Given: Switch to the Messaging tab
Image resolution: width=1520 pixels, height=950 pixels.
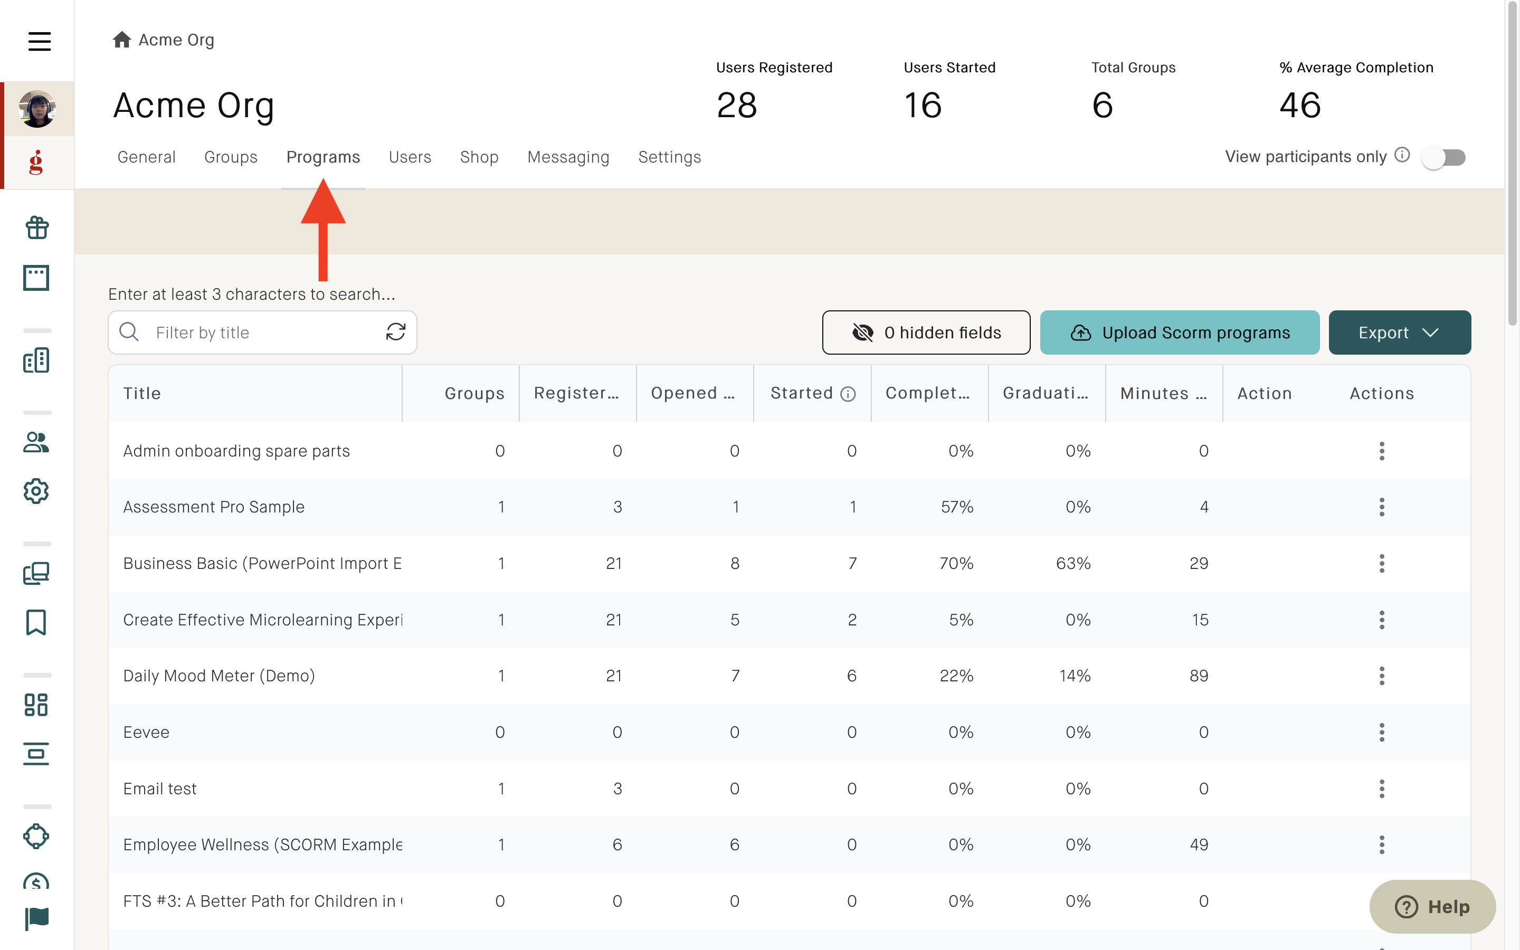Looking at the screenshot, I should (x=568, y=157).
